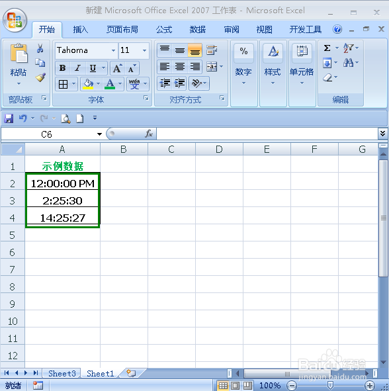Apply green font color
The height and width of the screenshot is (391, 389).
coord(110,84)
